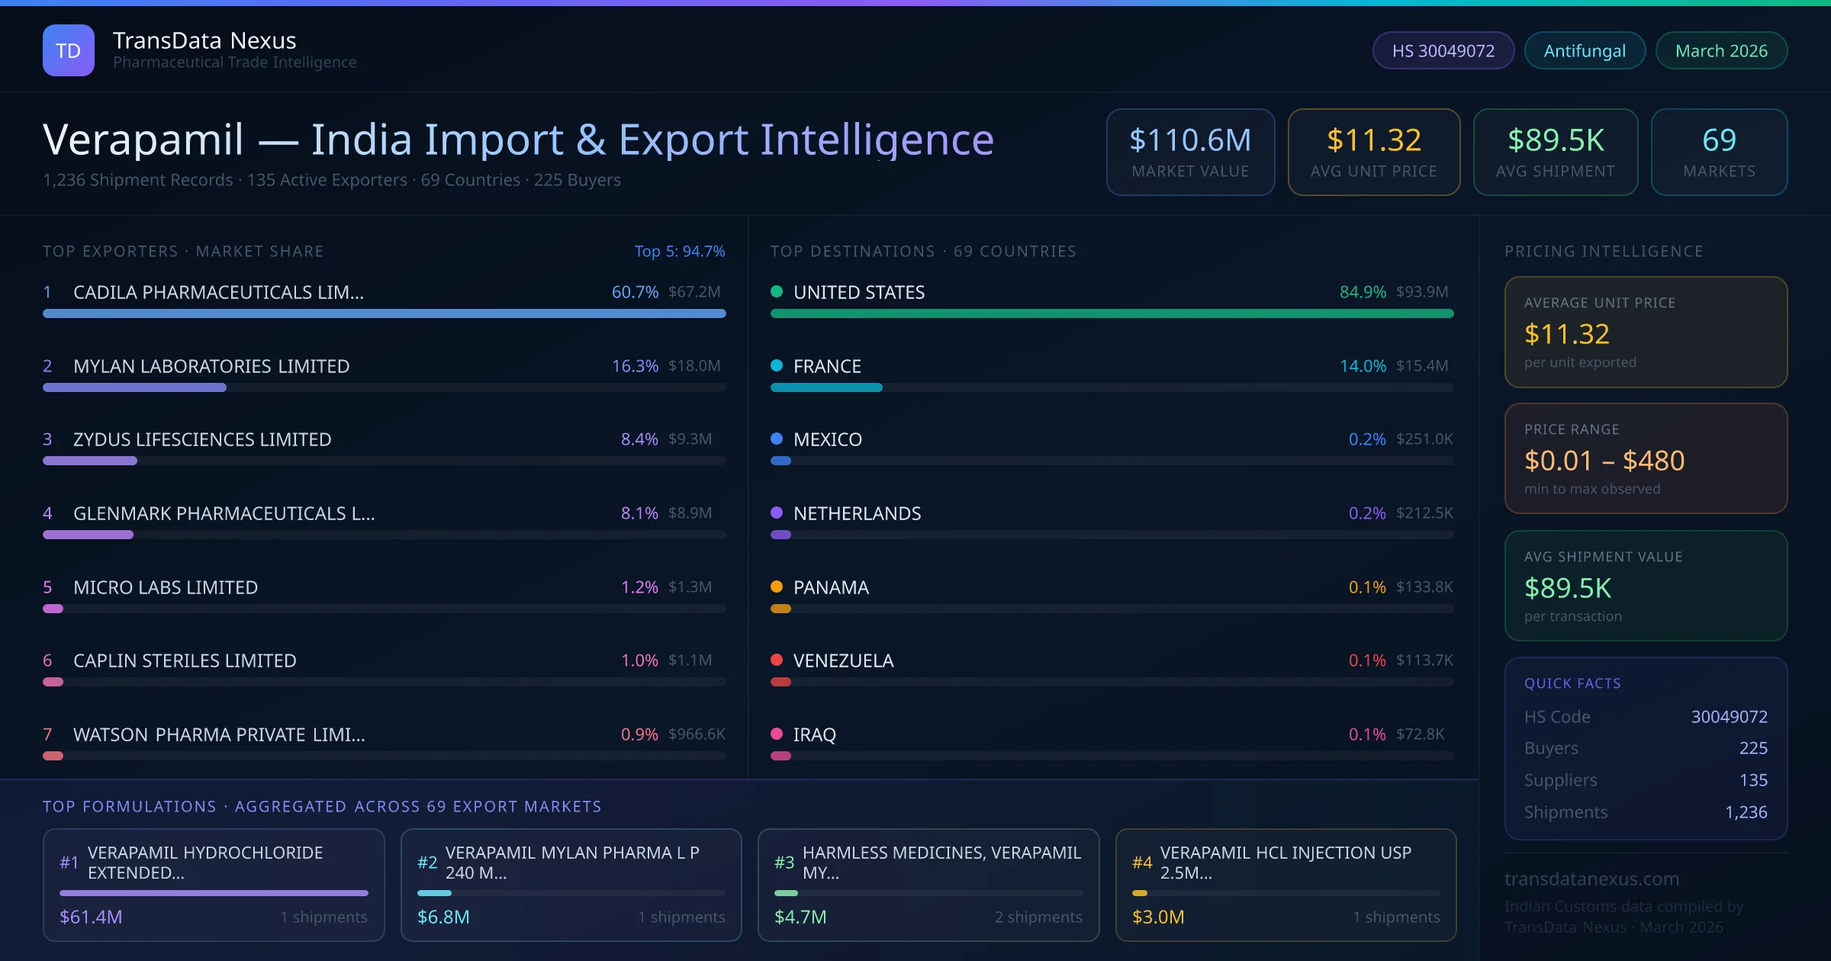
Task: Open the AVERAGE UNIT PRICE card
Action: click(1645, 333)
